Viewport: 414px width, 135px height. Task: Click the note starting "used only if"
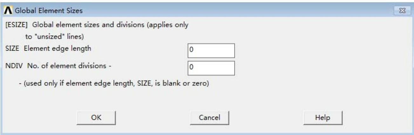(115, 85)
